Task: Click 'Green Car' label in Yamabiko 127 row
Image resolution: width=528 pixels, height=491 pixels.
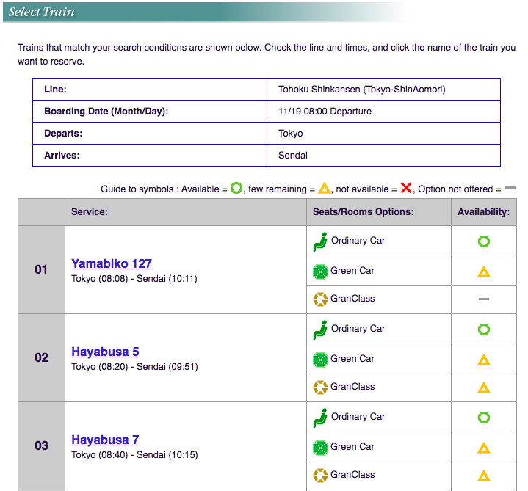Action: (x=352, y=271)
